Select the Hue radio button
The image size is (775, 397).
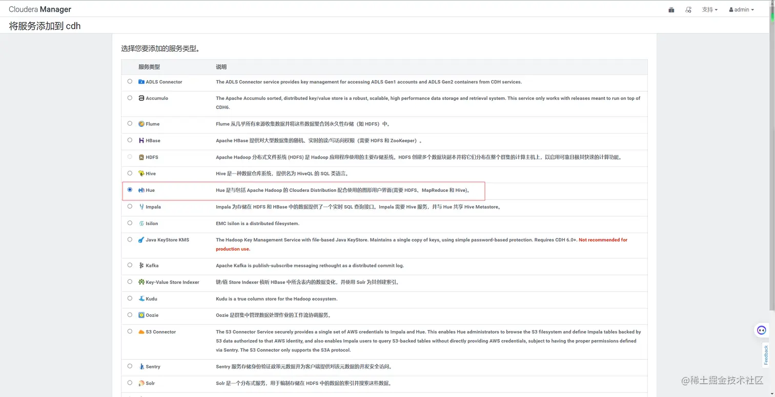[x=130, y=190]
